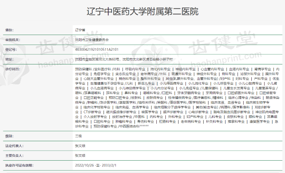Image resolution: width=285 pixels, height=173 pixels.
Task: Click 肛肠科专业 entry
Action: [167, 121]
